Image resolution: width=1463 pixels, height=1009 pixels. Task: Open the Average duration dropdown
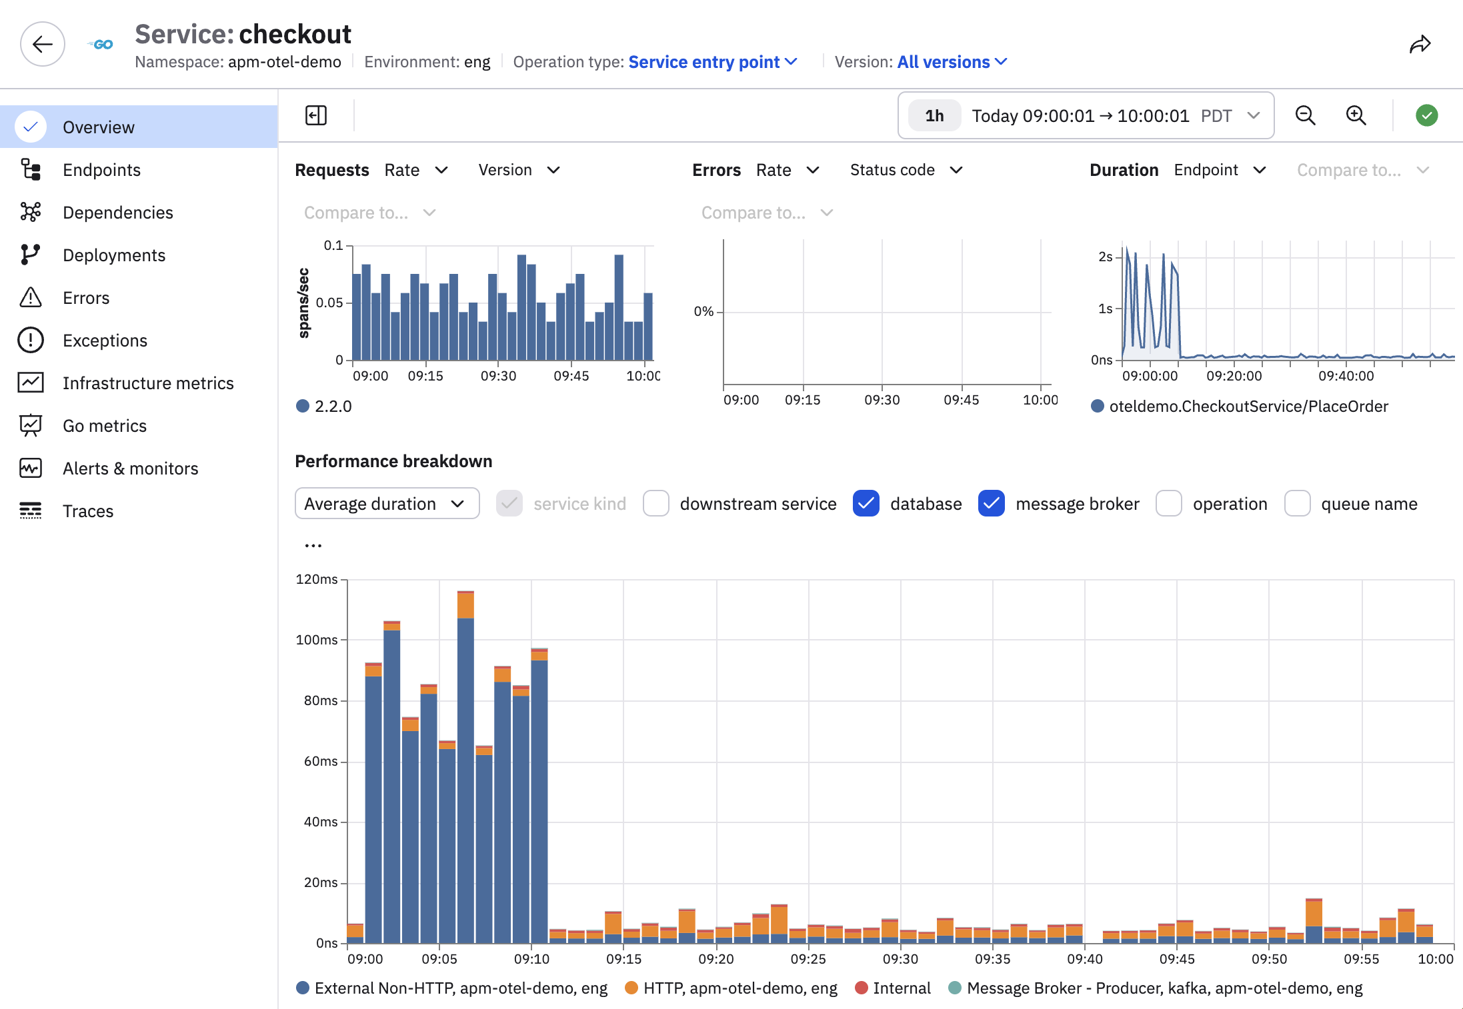point(387,503)
